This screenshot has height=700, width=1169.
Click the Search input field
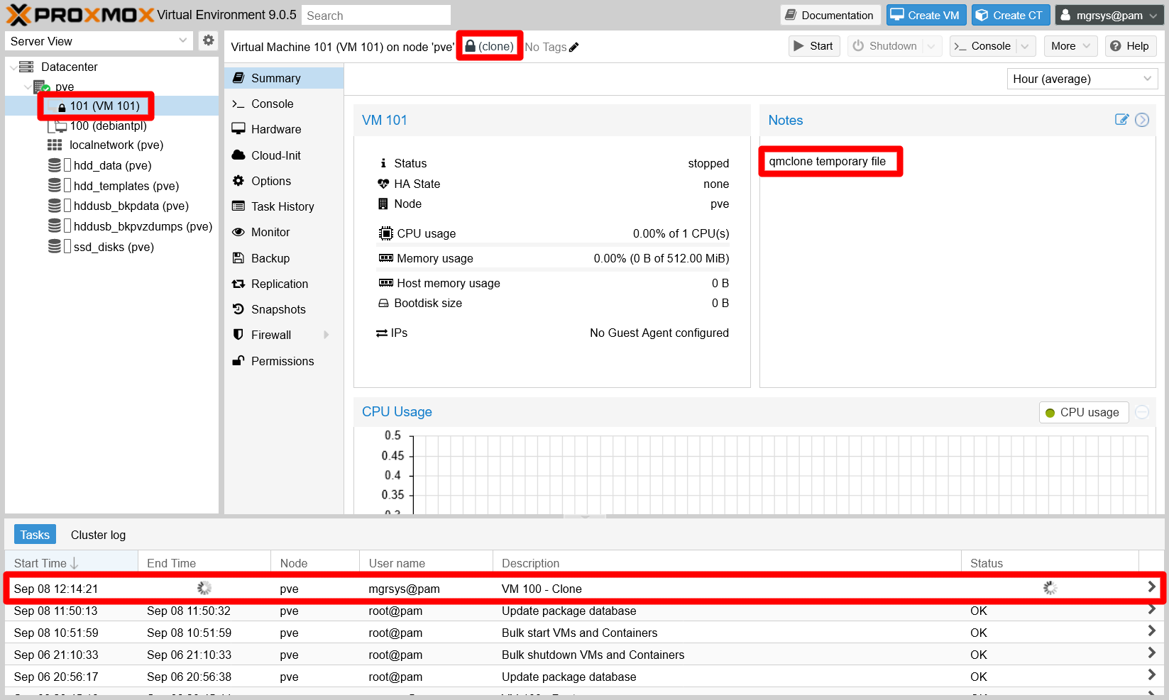pyautogui.click(x=375, y=15)
